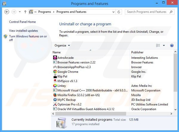This screenshot has height=132, width=179.
Task: Select KMSpico v9.1.3 icon
Action: [55, 81]
